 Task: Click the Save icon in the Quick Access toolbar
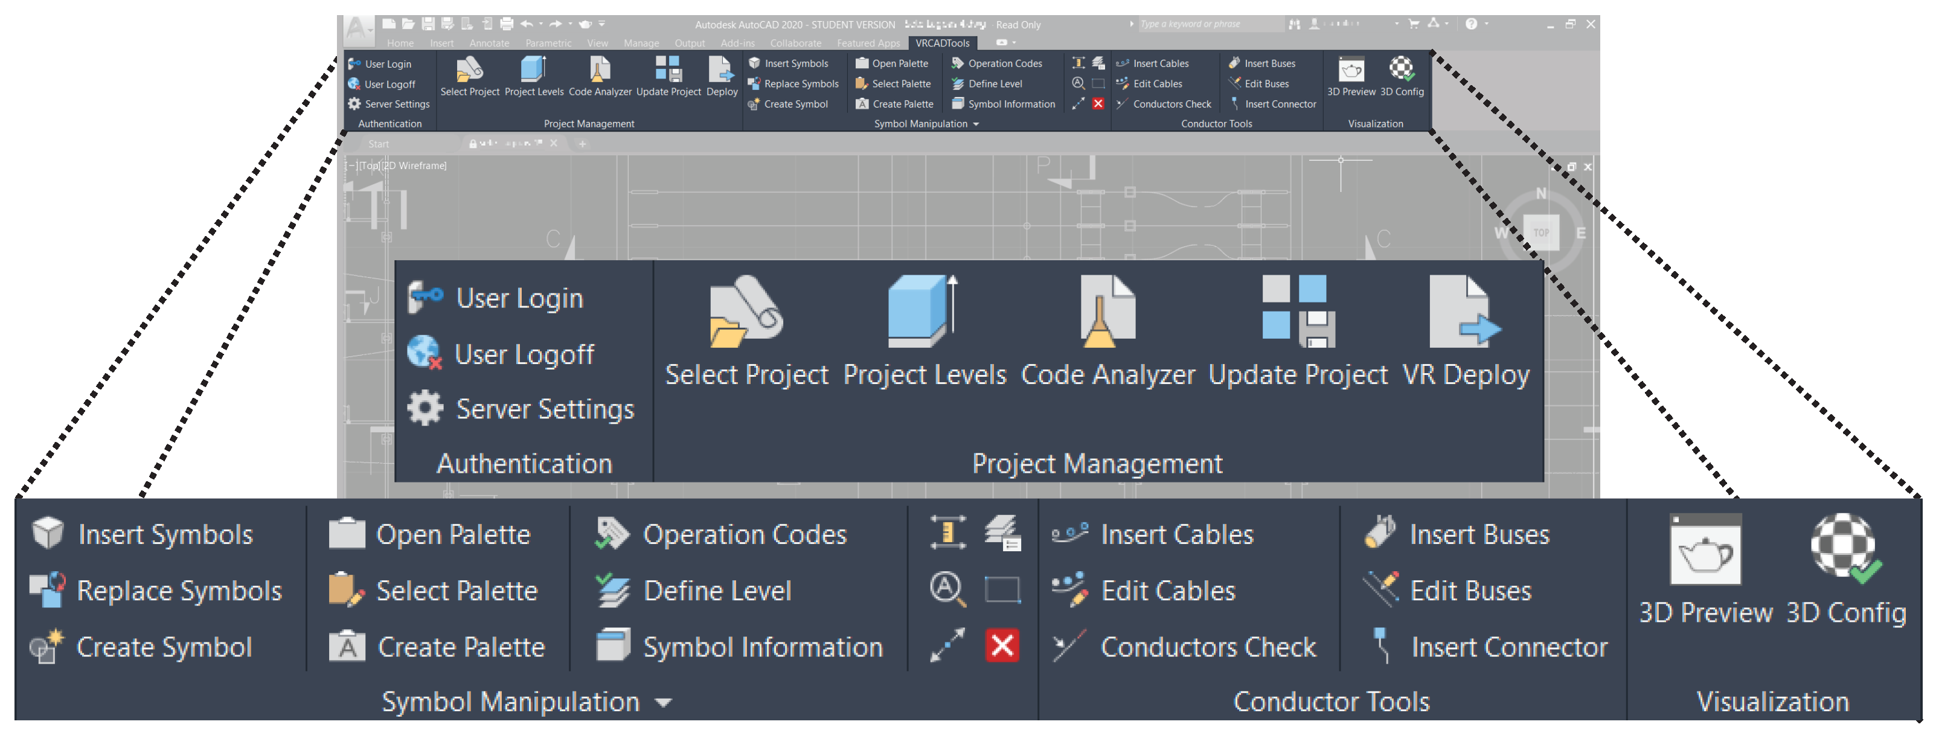pos(428,24)
